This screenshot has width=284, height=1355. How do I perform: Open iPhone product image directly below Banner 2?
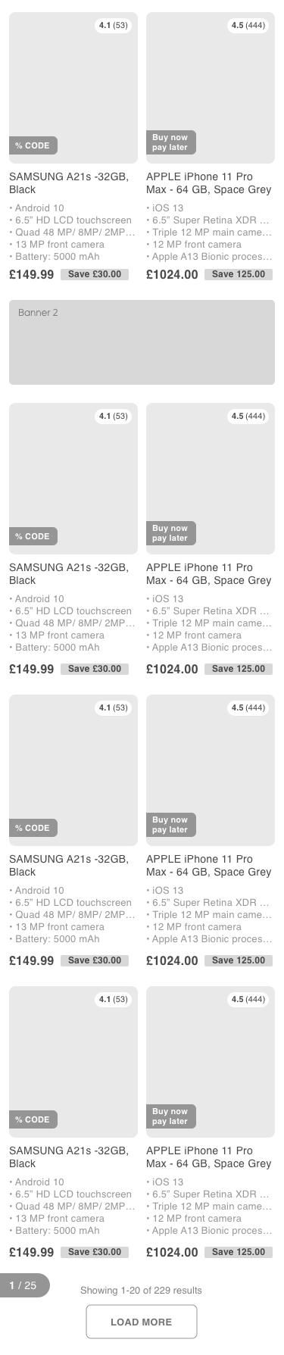pos(211,479)
